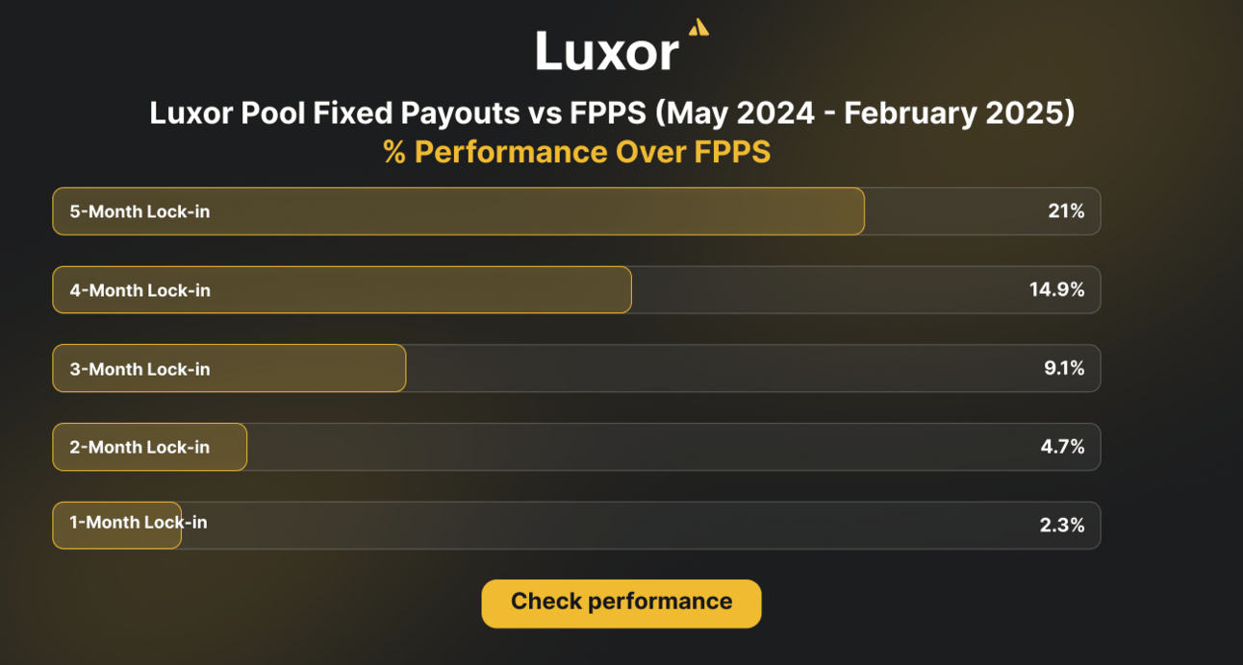
Task: Click the 14.9% performance value
Action: (x=1057, y=290)
